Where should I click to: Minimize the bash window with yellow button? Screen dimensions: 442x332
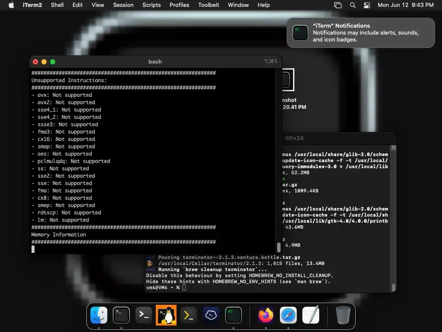pyautogui.click(x=44, y=62)
